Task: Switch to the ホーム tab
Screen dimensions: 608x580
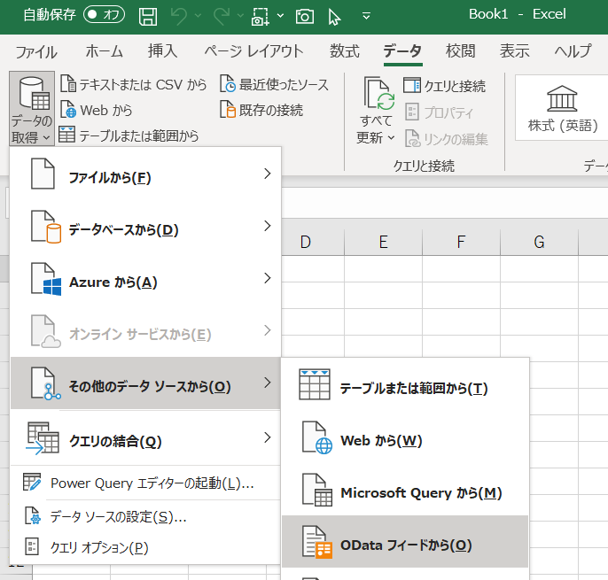Action: tap(104, 51)
